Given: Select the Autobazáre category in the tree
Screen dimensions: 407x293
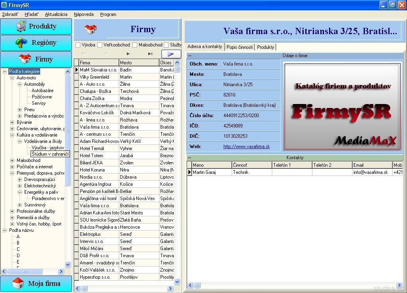Looking at the screenshot, I should [42, 91].
